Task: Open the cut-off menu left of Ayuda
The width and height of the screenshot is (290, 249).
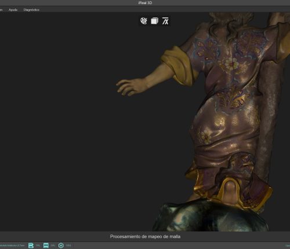Action: click(x=1, y=10)
